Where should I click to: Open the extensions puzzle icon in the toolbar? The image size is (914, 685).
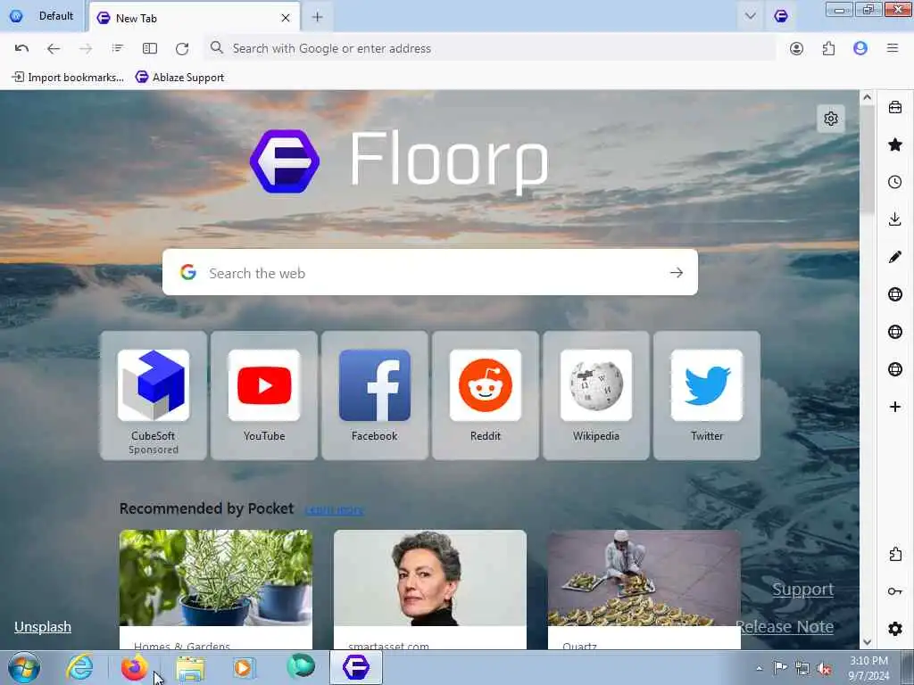click(828, 48)
